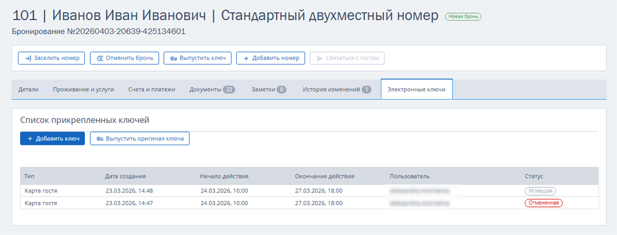Click the creation date 23.03.2026, 14:48
The image size is (617, 235).
129,191
